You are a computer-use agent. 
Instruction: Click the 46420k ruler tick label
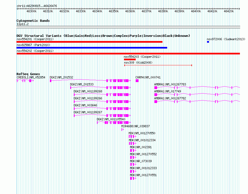(229, 11)
